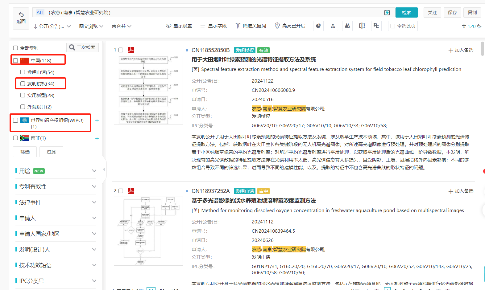Click the 过滤 exclude button
Image resolution: width=485 pixels, height=290 pixels.
coord(51,152)
